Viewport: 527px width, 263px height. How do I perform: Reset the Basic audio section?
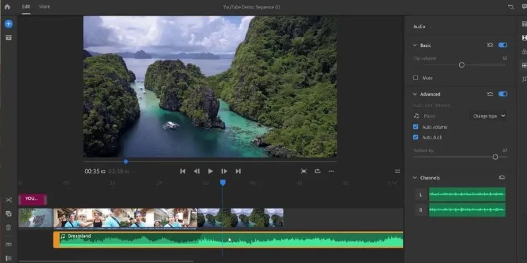[x=490, y=45]
